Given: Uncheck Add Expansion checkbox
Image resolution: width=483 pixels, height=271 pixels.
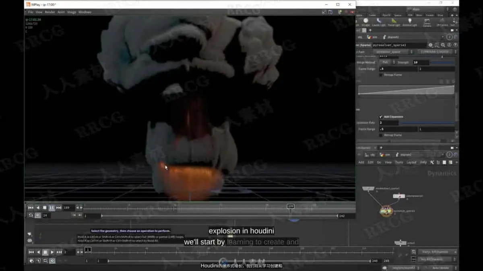Looking at the screenshot, I should (x=381, y=116).
